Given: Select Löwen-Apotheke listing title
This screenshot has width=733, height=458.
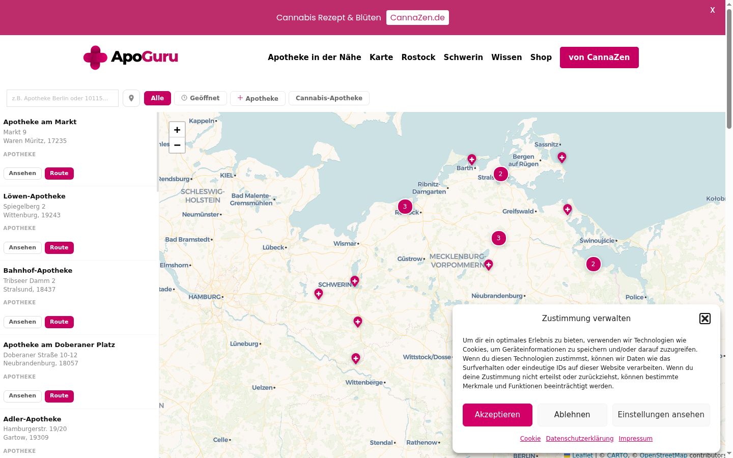Looking at the screenshot, I should click(x=35, y=196).
